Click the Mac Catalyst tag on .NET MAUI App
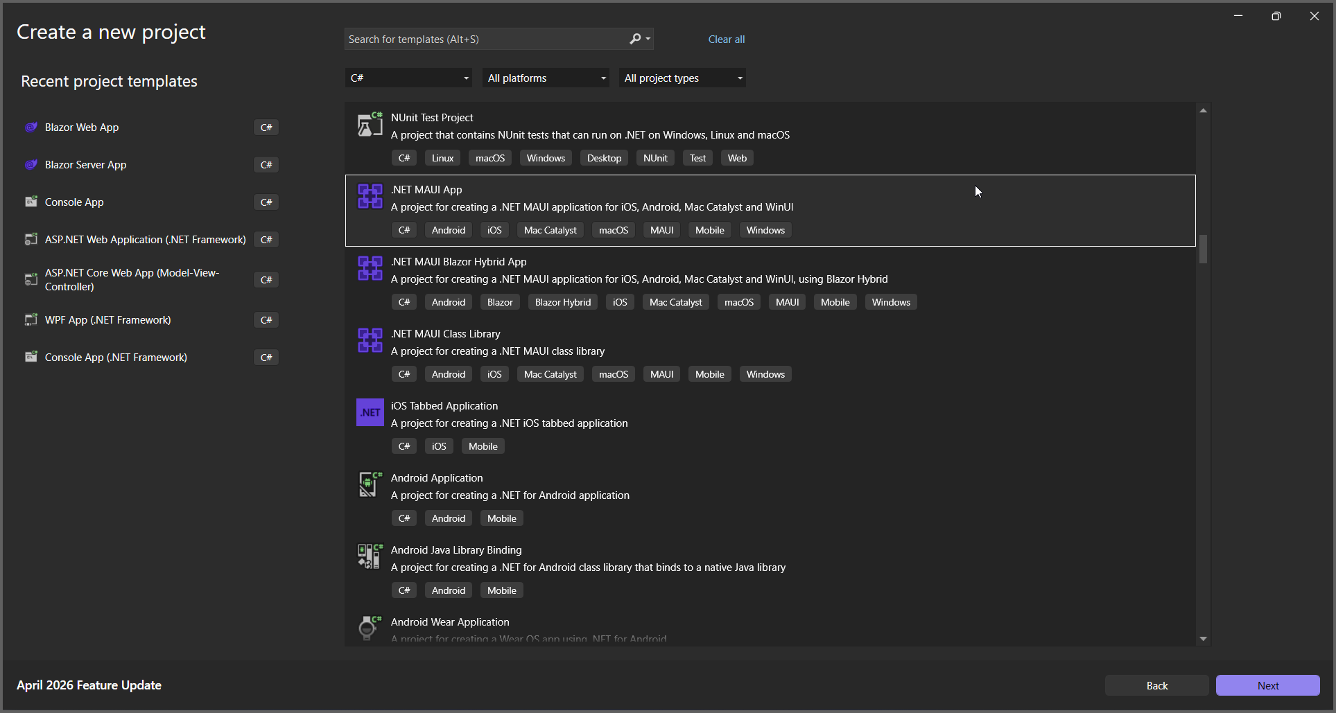1336x713 pixels. click(550, 230)
